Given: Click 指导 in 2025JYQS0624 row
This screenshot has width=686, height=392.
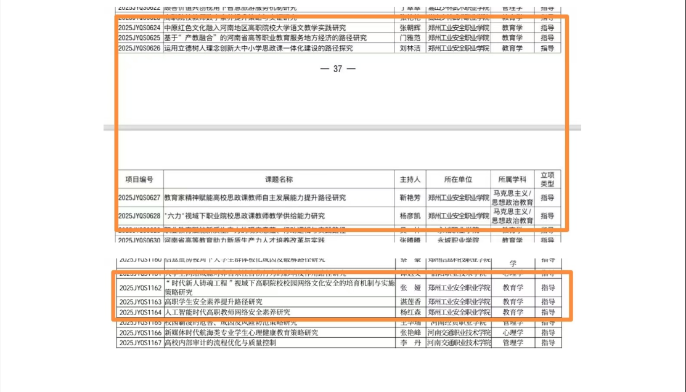Looking at the screenshot, I should [547, 28].
